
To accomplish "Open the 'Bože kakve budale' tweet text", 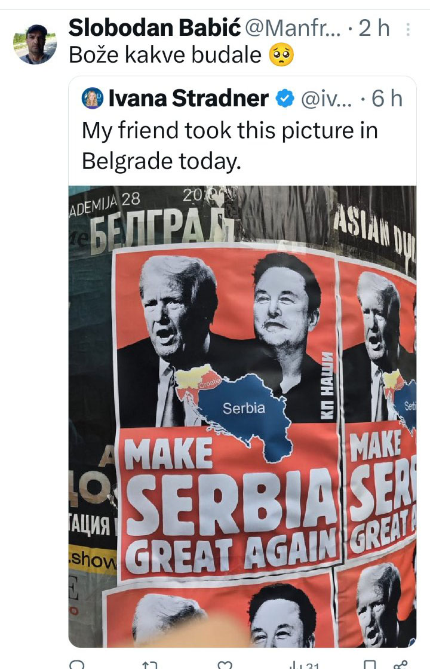I will (x=165, y=55).
